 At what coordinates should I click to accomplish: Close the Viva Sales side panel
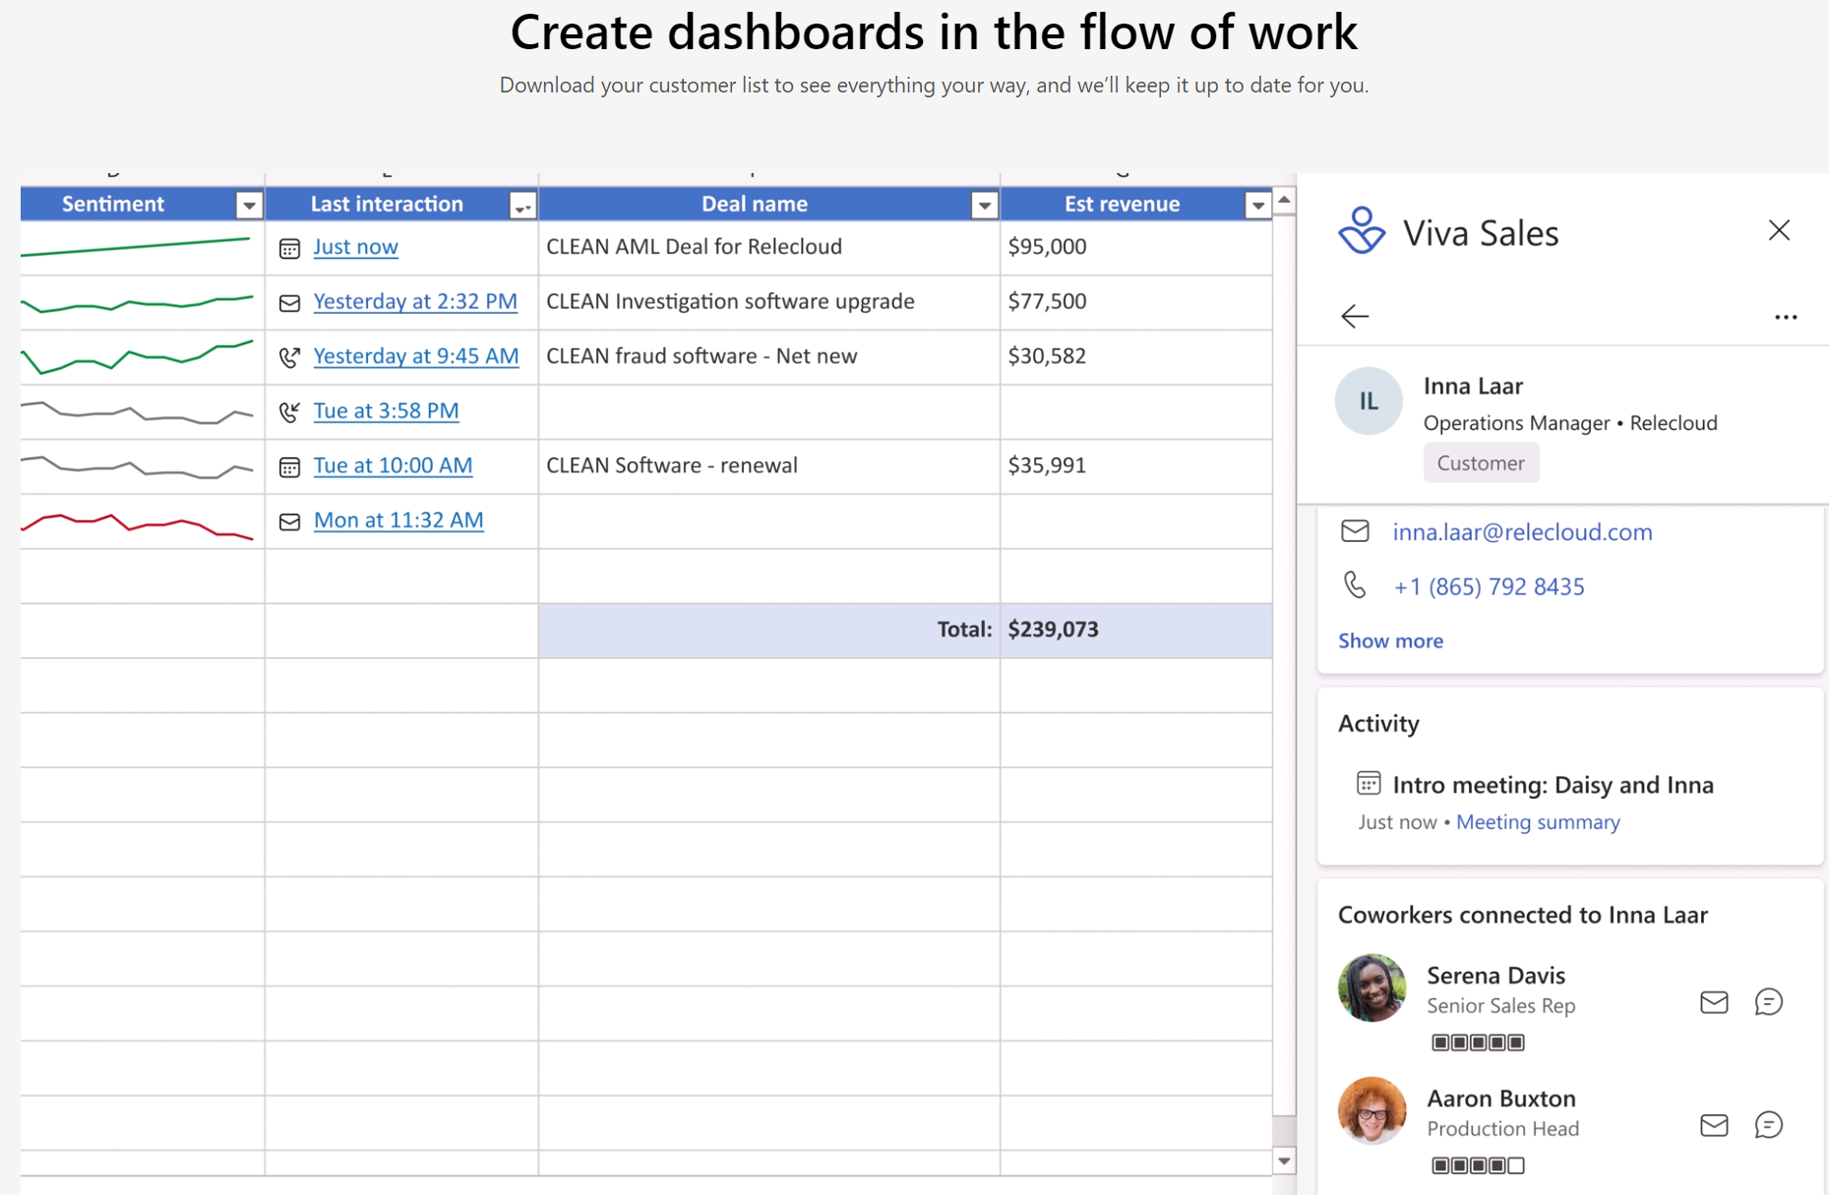(x=1778, y=230)
